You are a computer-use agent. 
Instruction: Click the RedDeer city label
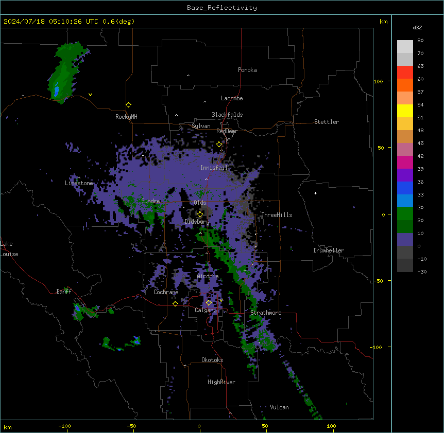(227, 131)
